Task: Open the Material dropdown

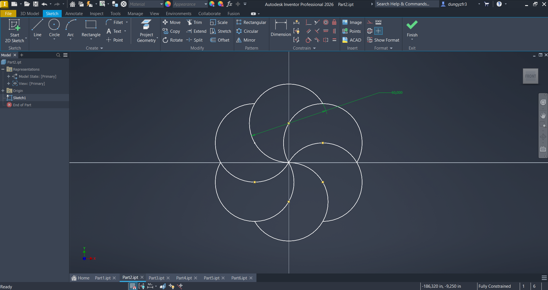Action: [x=161, y=4]
